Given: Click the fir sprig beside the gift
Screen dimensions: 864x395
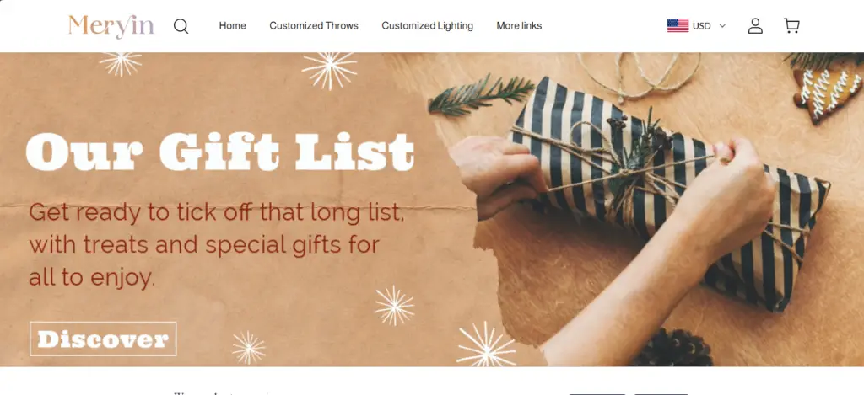Looking at the screenshot, I should coord(480,94).
